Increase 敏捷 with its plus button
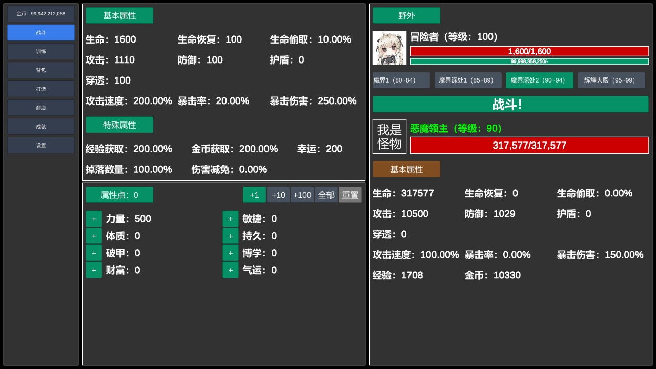The image size is (656, 369). pos(231,218)
